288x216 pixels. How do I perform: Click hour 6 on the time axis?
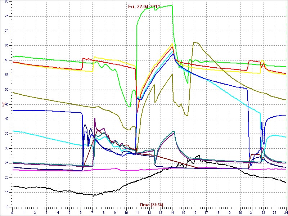(x=81, y=212)
